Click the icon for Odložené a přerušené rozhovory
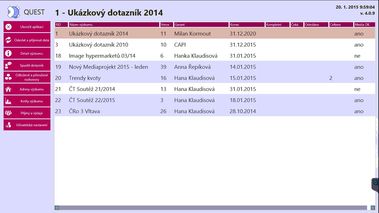Viewport: 379px width, 213px height. click(x=9, y=77)
